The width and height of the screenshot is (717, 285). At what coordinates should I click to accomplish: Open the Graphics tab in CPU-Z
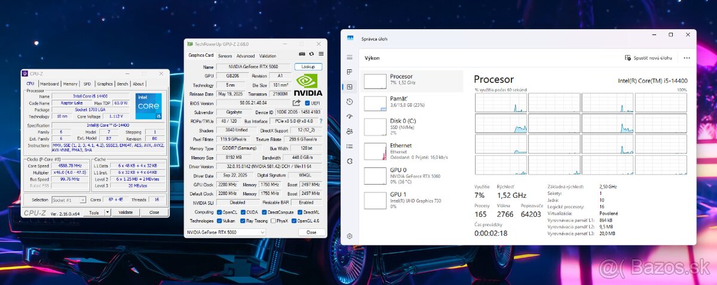click(105, 84)
